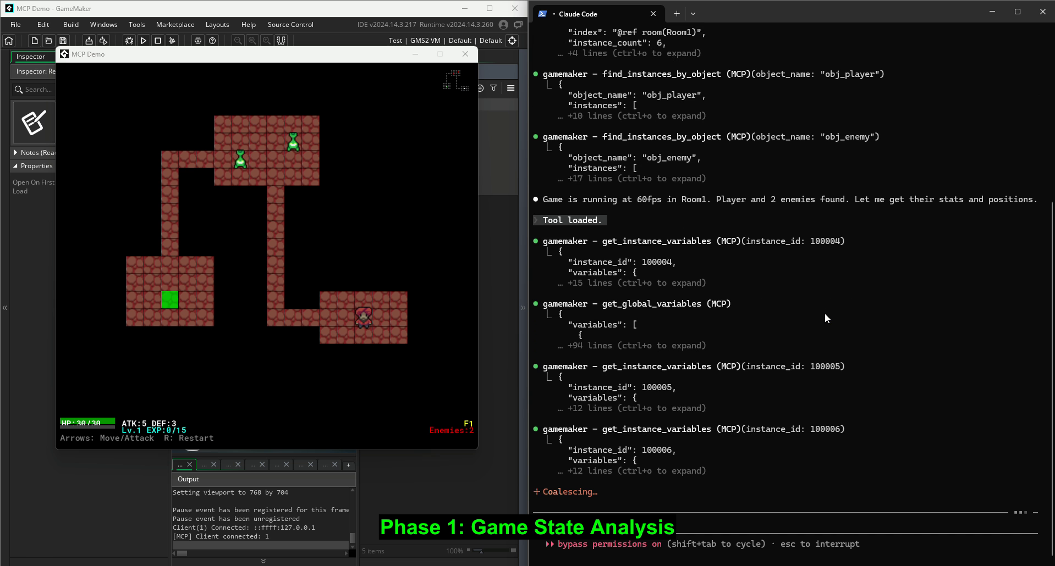
Task: Clean the build cache with broom icon
Action: tap(172, 41)
